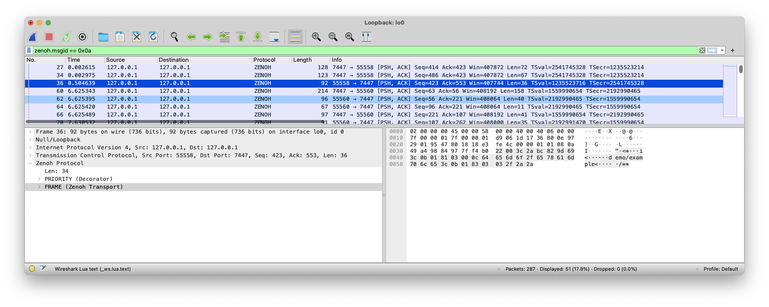Viewport: 769px width, 307px height.
Task: Restart the current capture
Action: click(x=66, y=37)
